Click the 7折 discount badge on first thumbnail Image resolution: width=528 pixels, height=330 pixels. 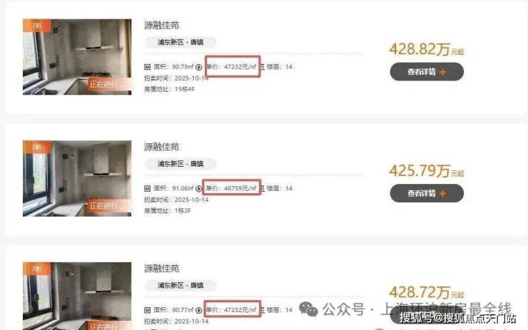click(37, 26)
